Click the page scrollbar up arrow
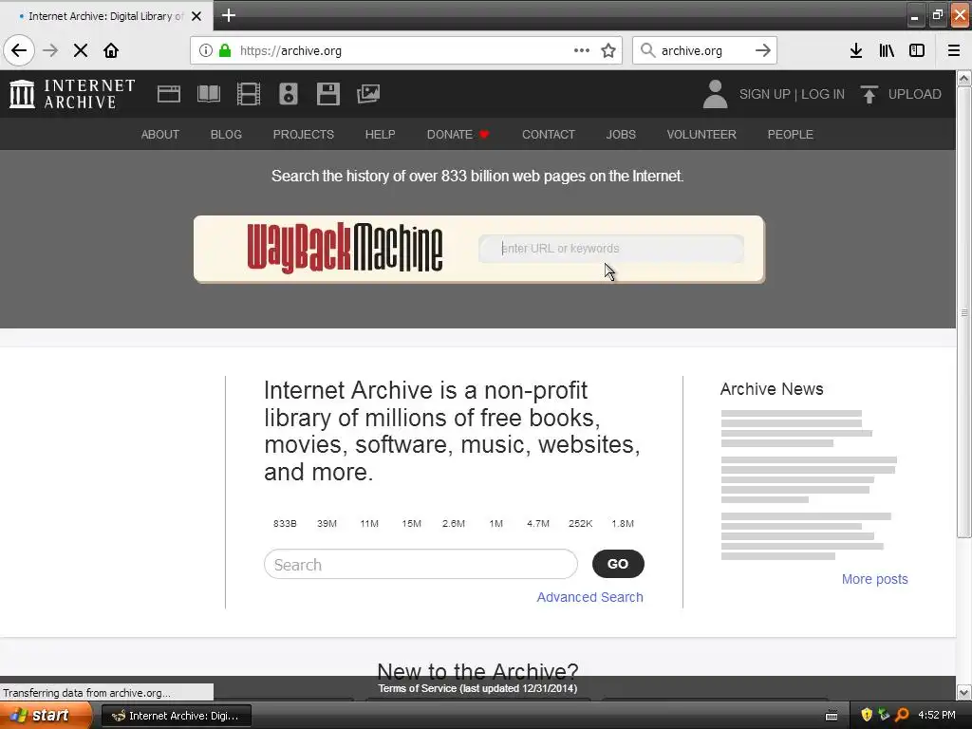Screen dimensions: 972x729 pyautogui.click(x=963, y=78)
